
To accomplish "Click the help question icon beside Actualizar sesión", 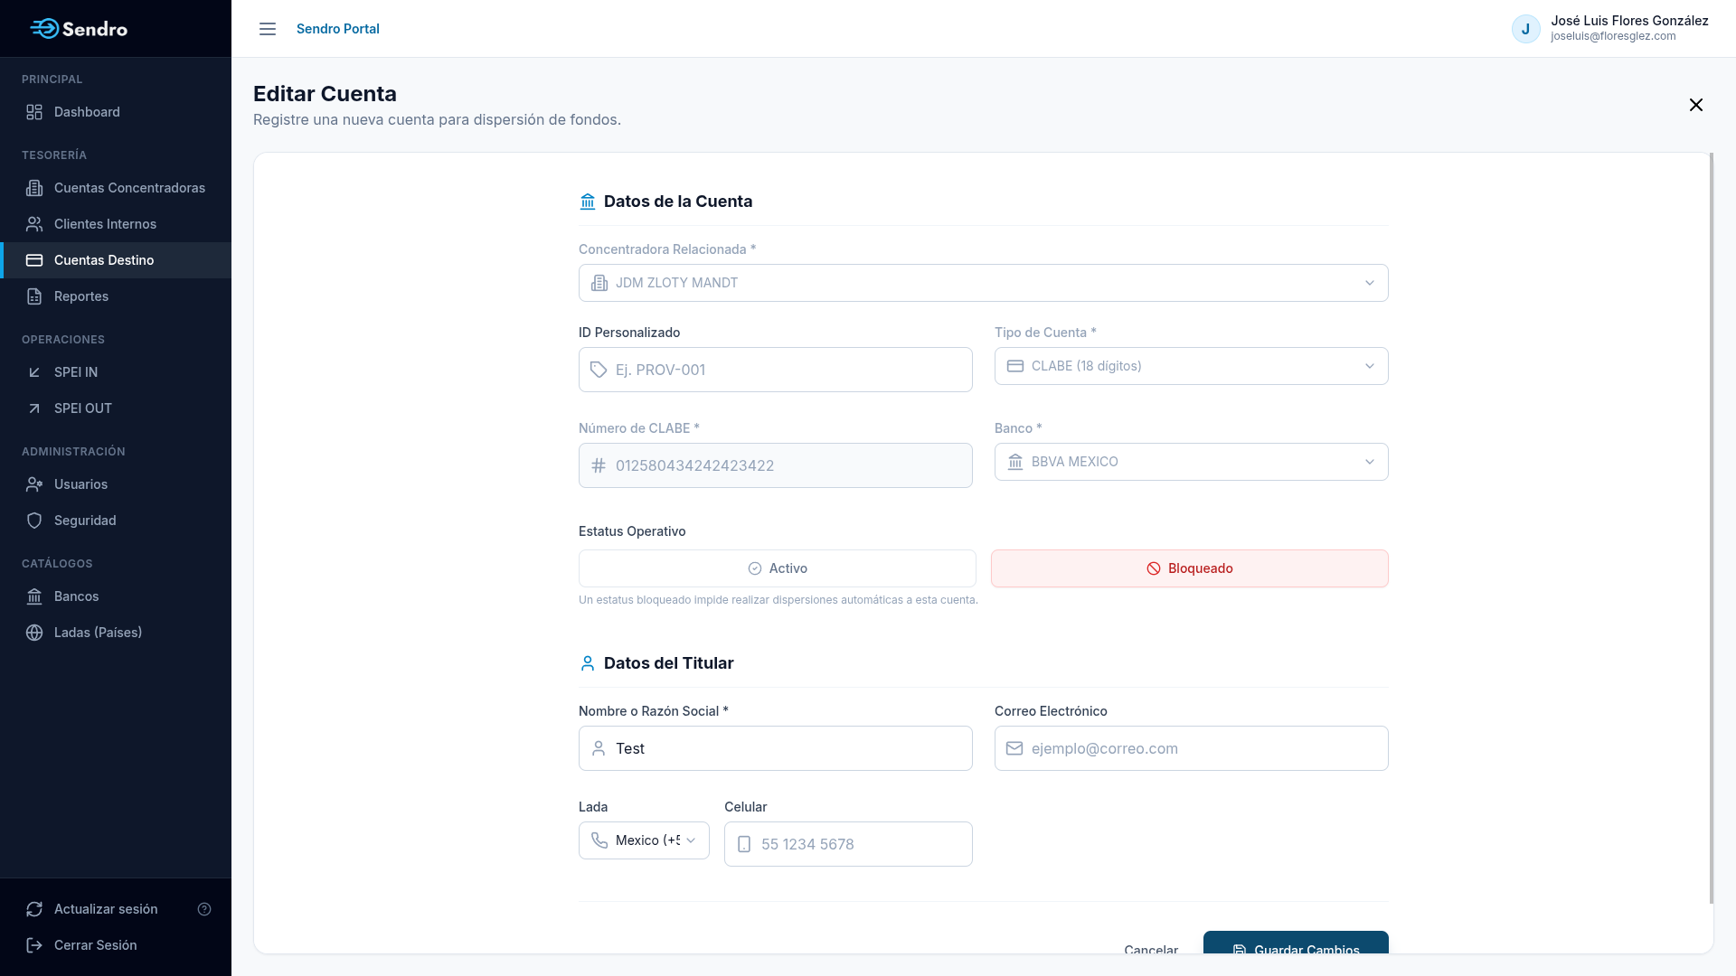I will [x=204, y=909].
